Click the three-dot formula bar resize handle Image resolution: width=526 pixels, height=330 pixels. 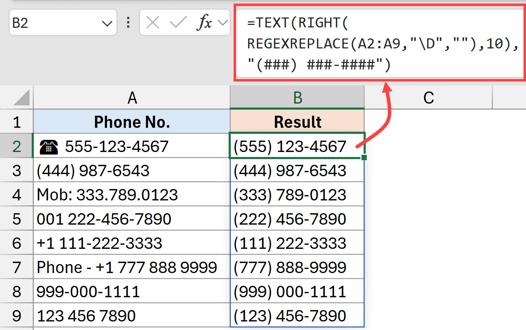click(x=128, y=23)
